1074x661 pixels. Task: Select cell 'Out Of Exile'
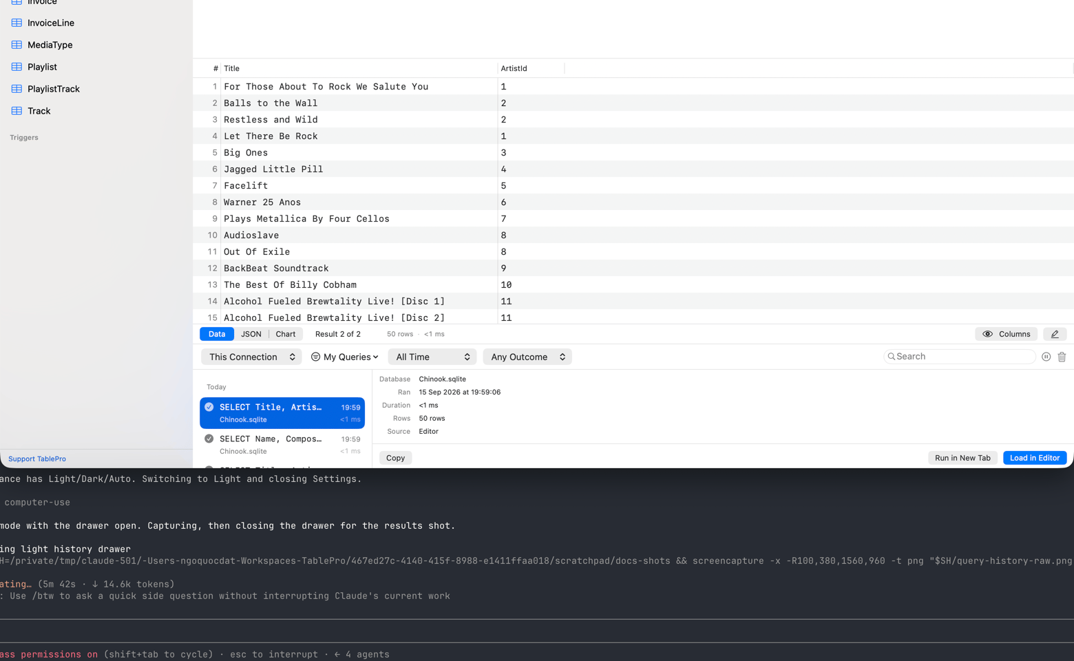[x=359, y=252]
